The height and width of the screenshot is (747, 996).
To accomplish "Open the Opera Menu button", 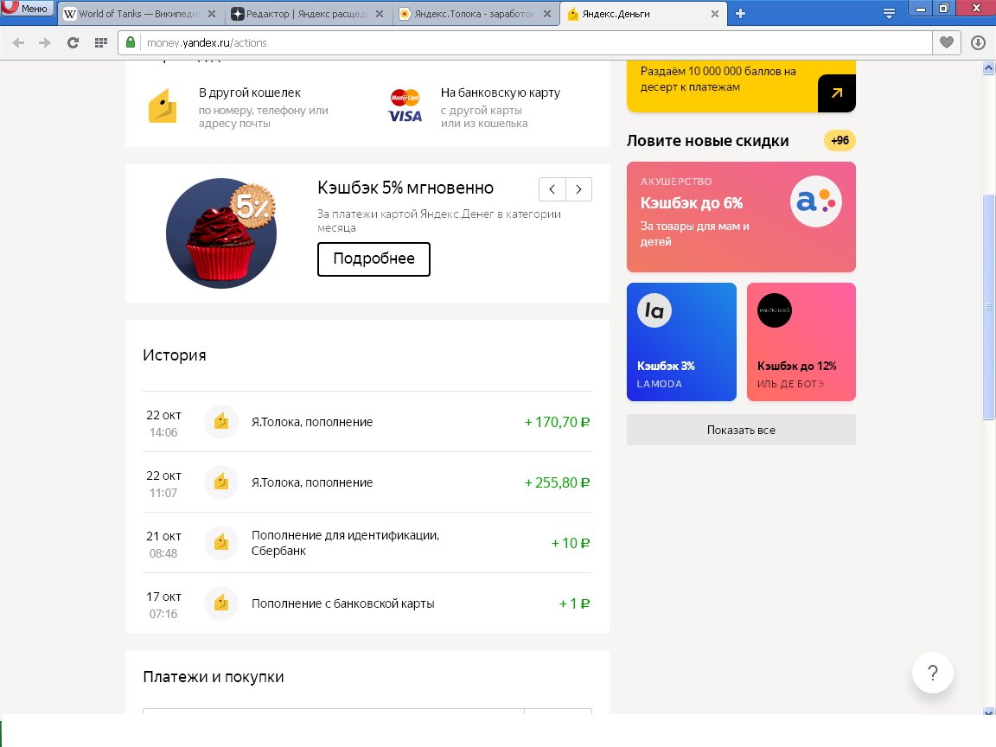I will tap(26, 8).
